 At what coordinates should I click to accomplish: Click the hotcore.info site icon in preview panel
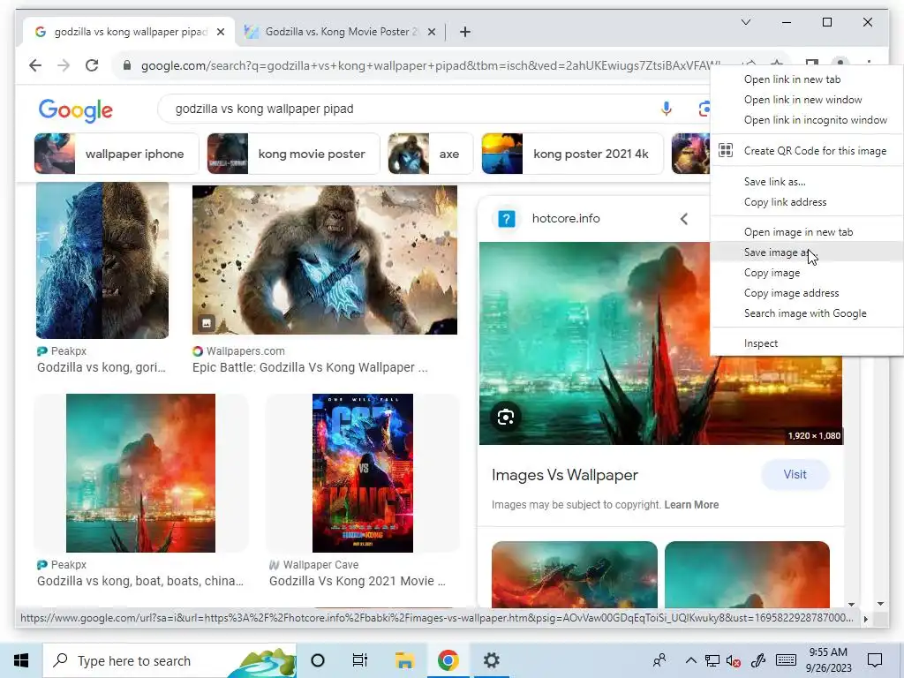(506, 219)
